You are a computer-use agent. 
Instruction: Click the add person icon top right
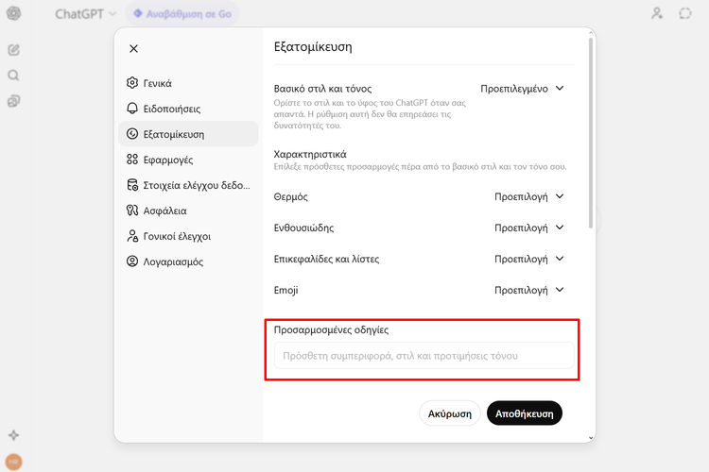658,14
